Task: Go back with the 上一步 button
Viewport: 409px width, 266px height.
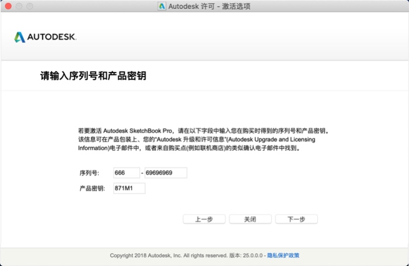Action: point(204,219)
